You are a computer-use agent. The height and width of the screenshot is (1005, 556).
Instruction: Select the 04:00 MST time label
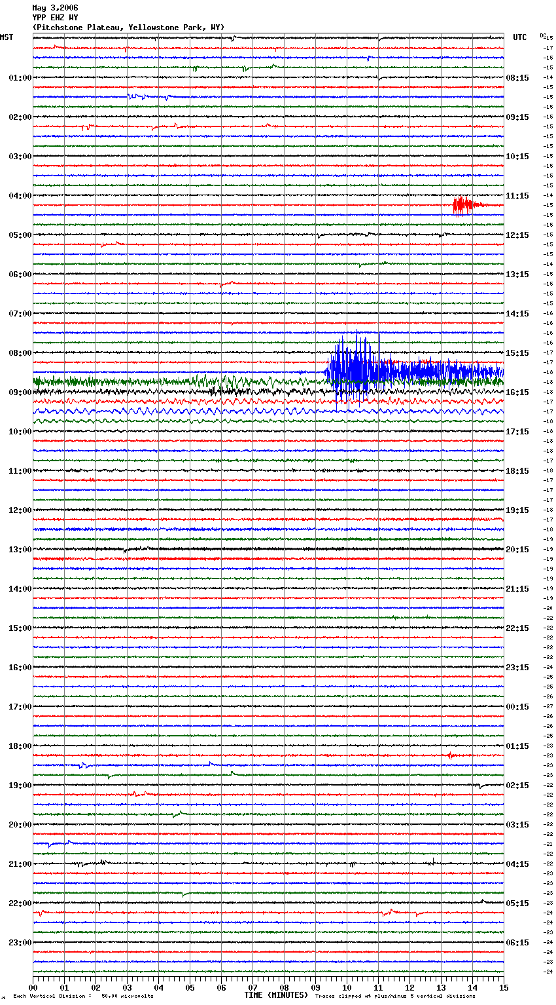click(20, 196)
